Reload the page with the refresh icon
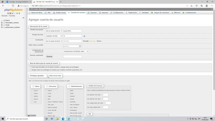The image size is (215, 121). 13,6
